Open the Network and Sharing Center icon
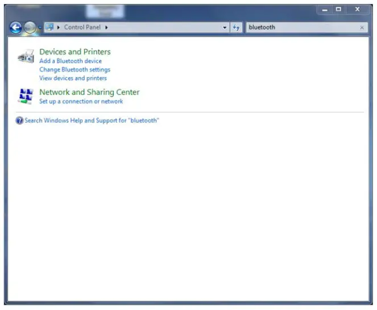The image size is (377, 310). tap(26, 97)
